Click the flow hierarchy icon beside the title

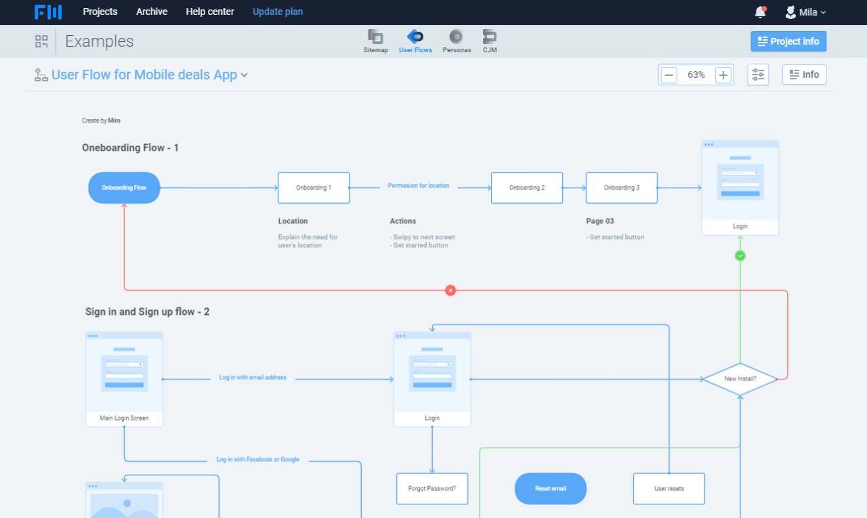[41, 75]
